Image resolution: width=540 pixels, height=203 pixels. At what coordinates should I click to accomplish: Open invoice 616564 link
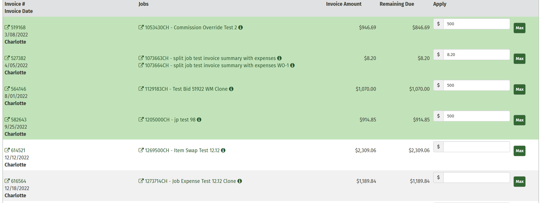18,181
